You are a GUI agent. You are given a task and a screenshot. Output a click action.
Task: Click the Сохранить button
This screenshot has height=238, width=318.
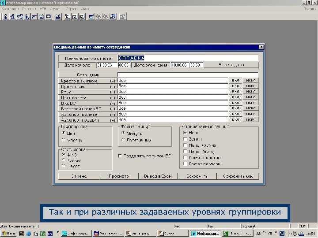pos(197,176)
